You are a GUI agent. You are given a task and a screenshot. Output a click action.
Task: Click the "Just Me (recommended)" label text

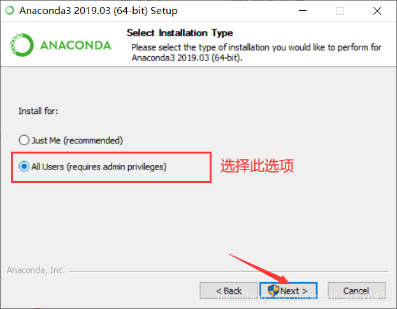click(77, 140)
